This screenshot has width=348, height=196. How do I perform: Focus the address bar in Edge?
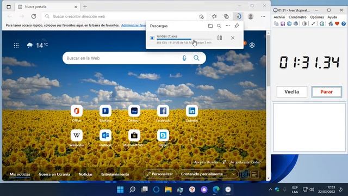[x=125, y=16]
